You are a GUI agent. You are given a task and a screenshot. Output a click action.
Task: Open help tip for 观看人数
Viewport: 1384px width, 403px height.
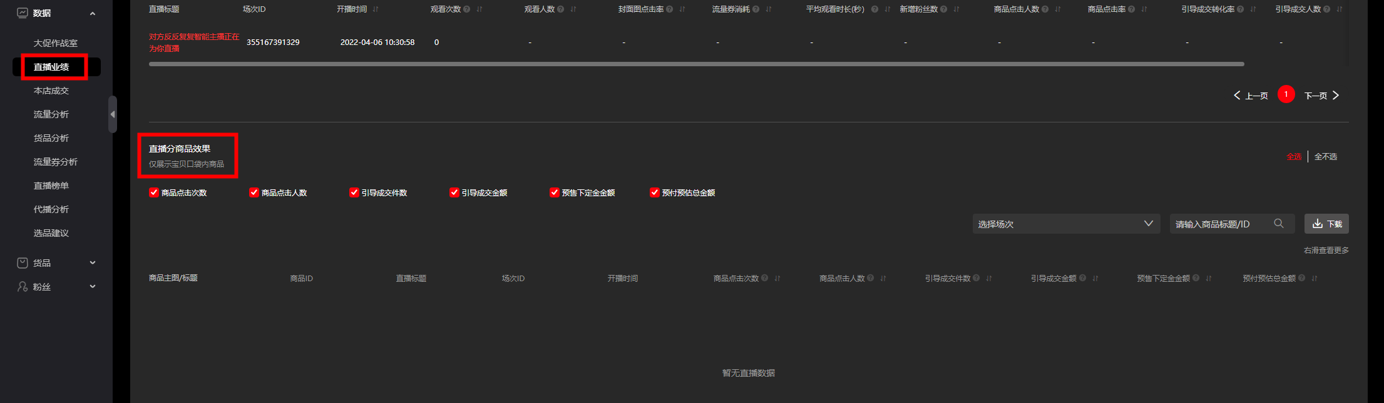pyautogui.click(x=561, y=9)
